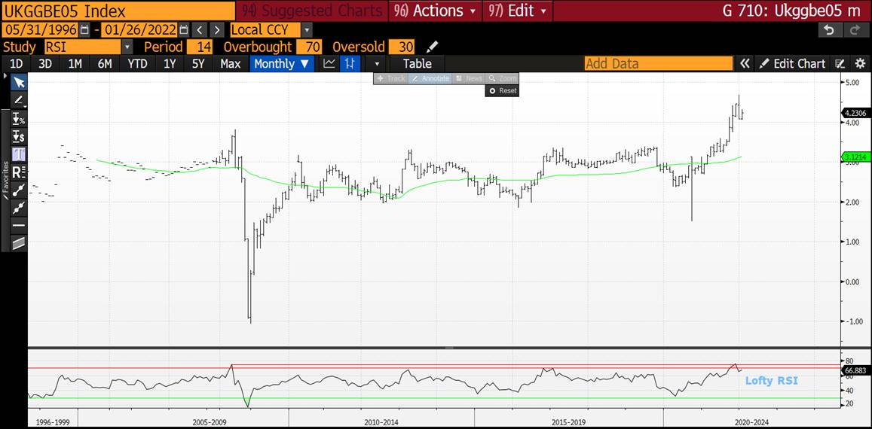Toggle the Track crosshair mode

pyautogui.click(x=391, y=78)
